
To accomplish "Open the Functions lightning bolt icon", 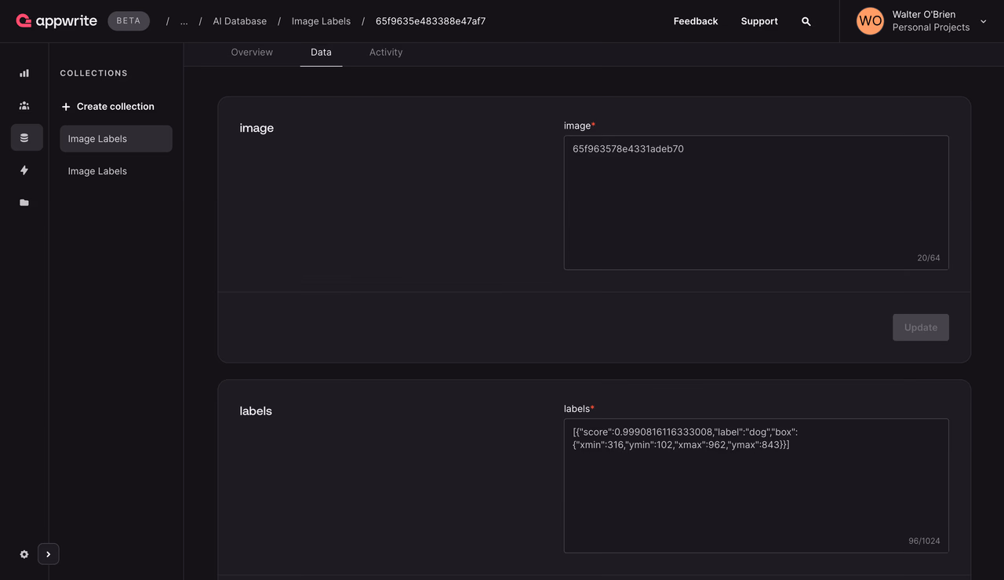I will (24, 170).
